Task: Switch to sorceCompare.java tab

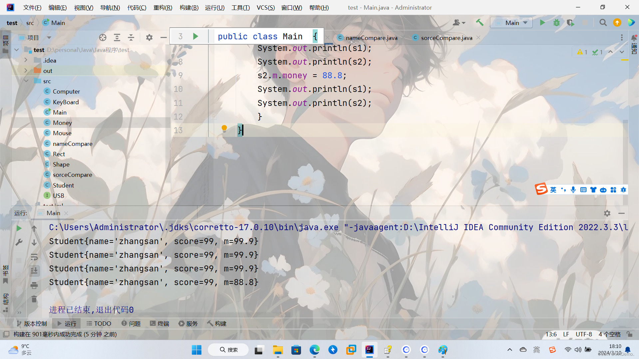Action: pos(447,38)
